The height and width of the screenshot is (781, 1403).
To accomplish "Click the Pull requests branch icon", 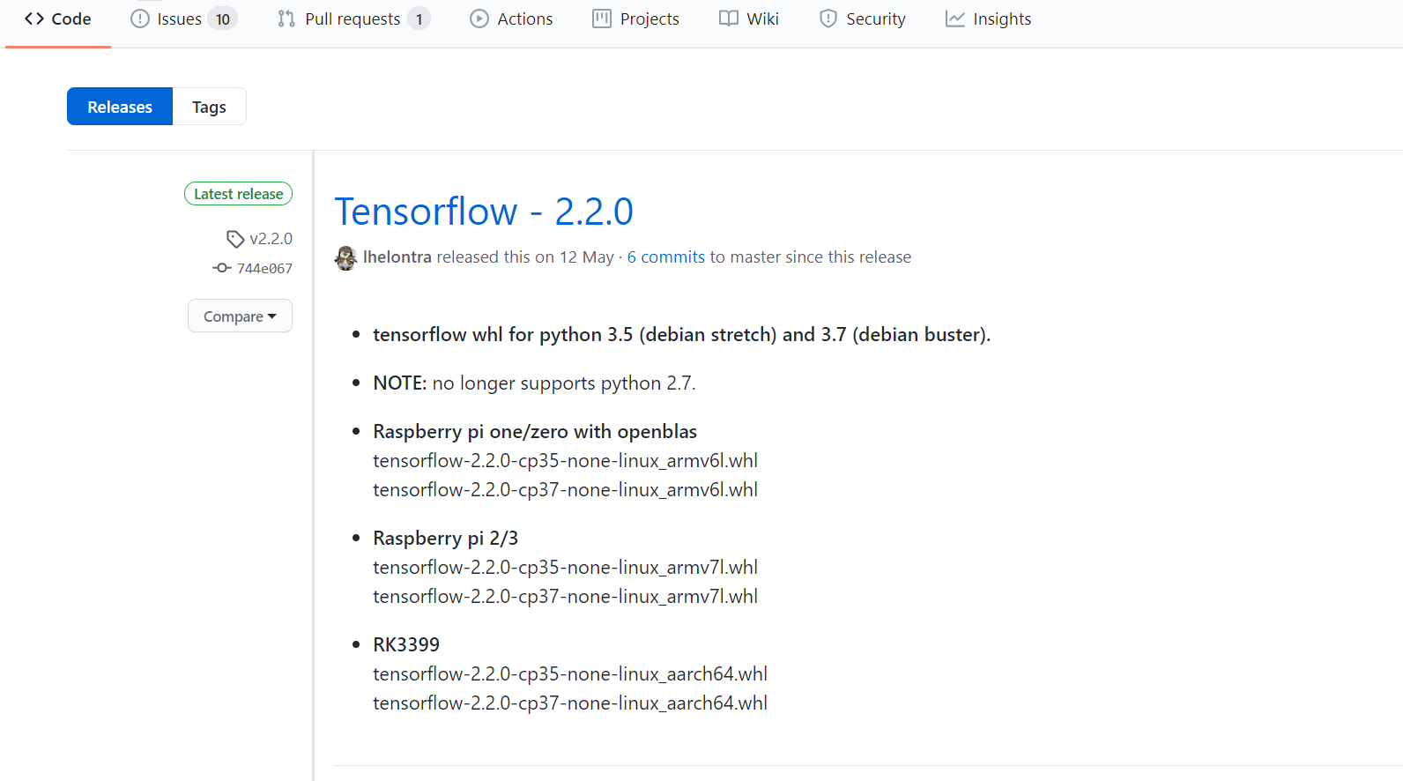I will pyautogui.click(x=285, y=18).
